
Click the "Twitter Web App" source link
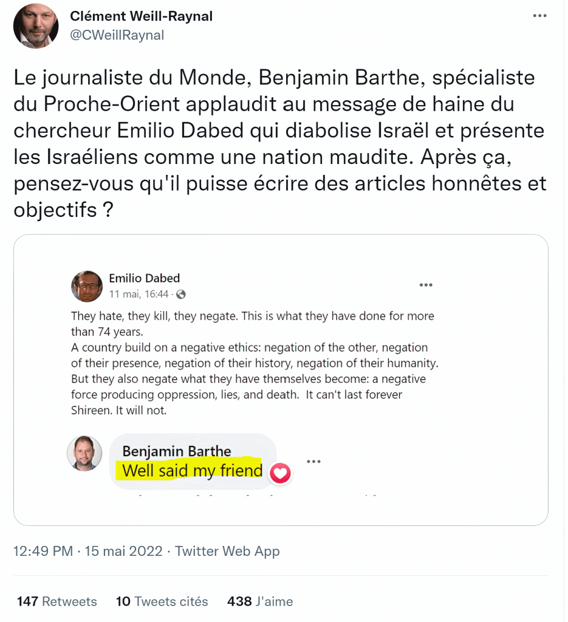[x=227, y=552]
